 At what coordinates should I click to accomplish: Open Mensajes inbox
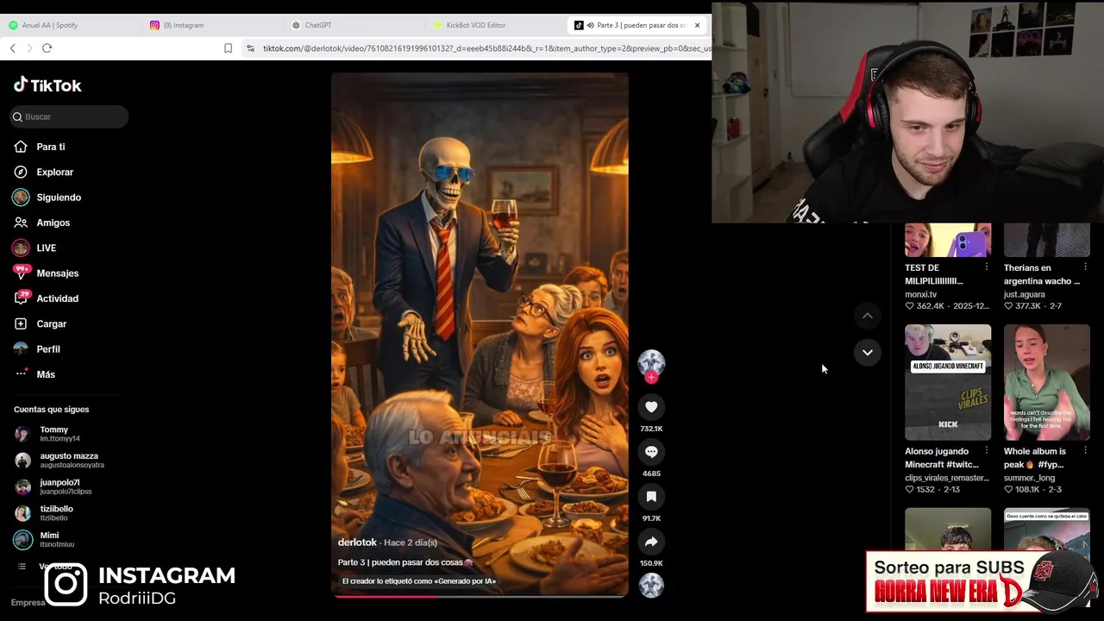(x=57, y=273)
